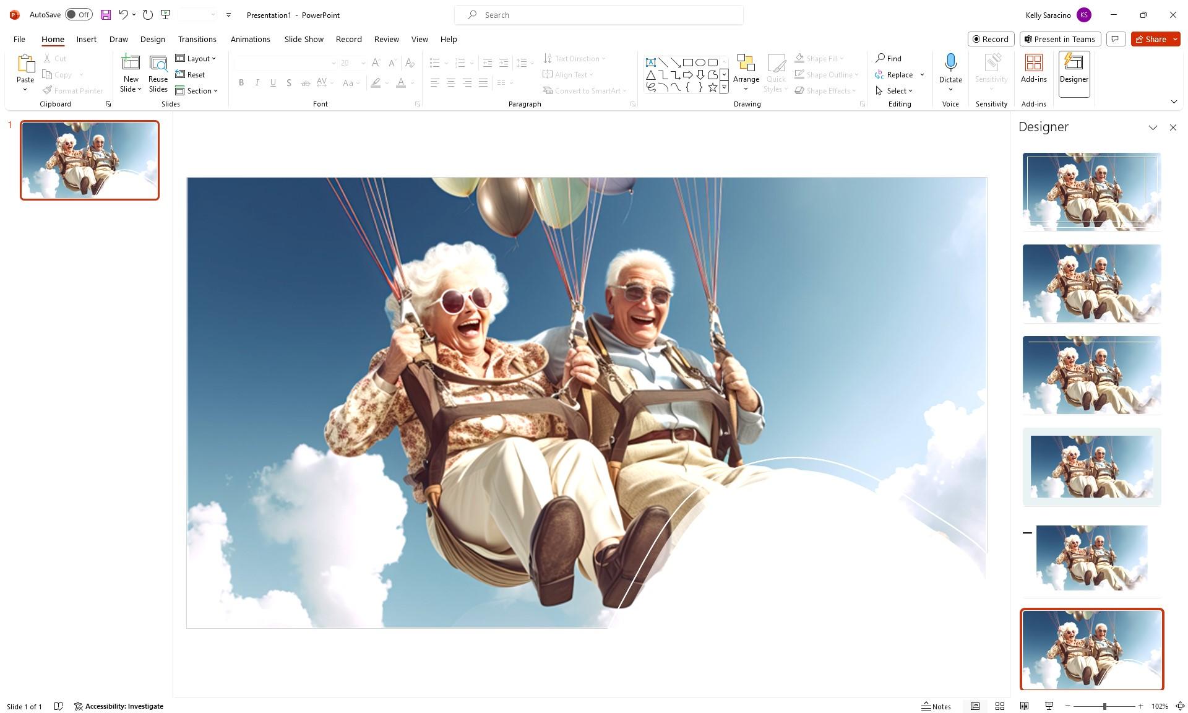Open the Transitions tab
Screen dimensions: 1188x713
coord(197,39)
